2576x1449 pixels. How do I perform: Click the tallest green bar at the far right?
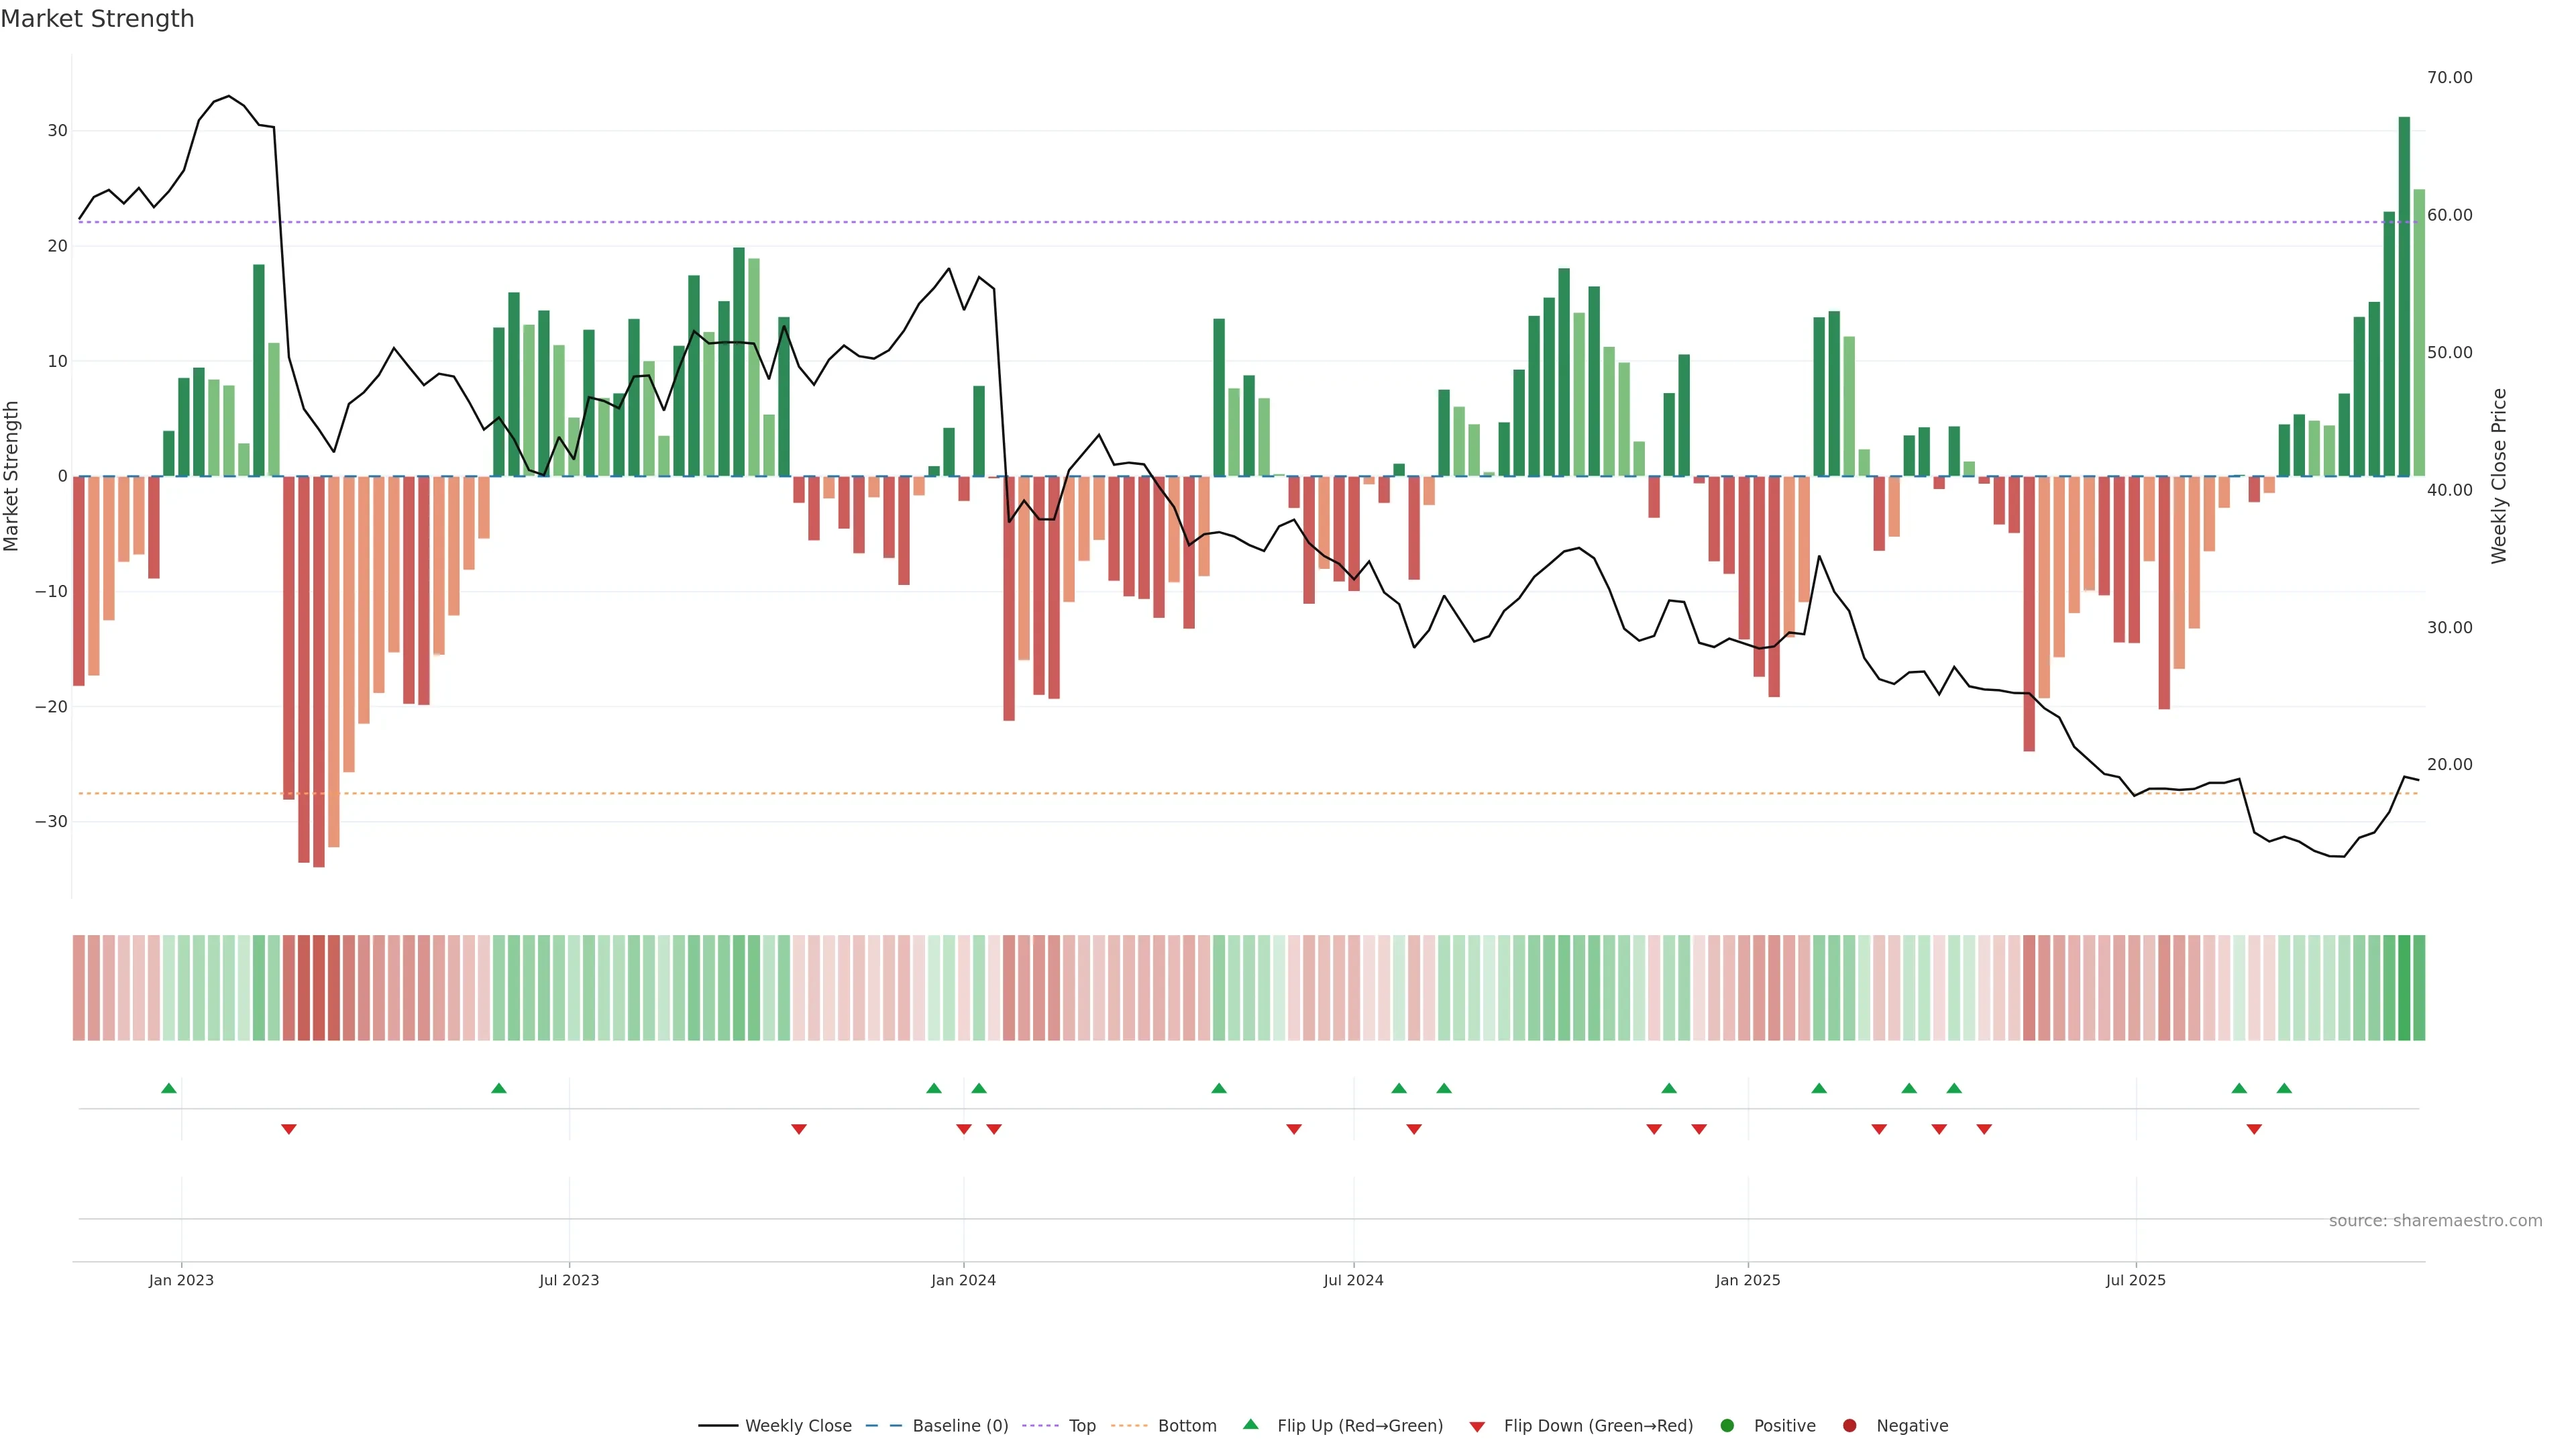point(2404,297)
